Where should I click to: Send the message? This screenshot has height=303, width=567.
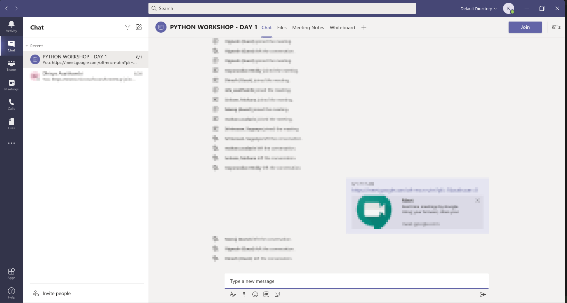pos(483,294)
